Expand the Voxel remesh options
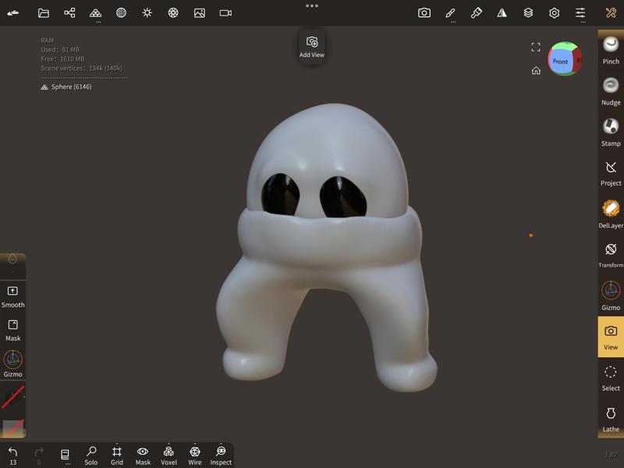Image resolution: width=624 pixels, height=468 pixels. click(168, 455)
